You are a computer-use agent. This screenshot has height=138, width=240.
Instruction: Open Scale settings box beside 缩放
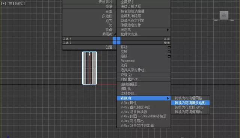(169, 56)
